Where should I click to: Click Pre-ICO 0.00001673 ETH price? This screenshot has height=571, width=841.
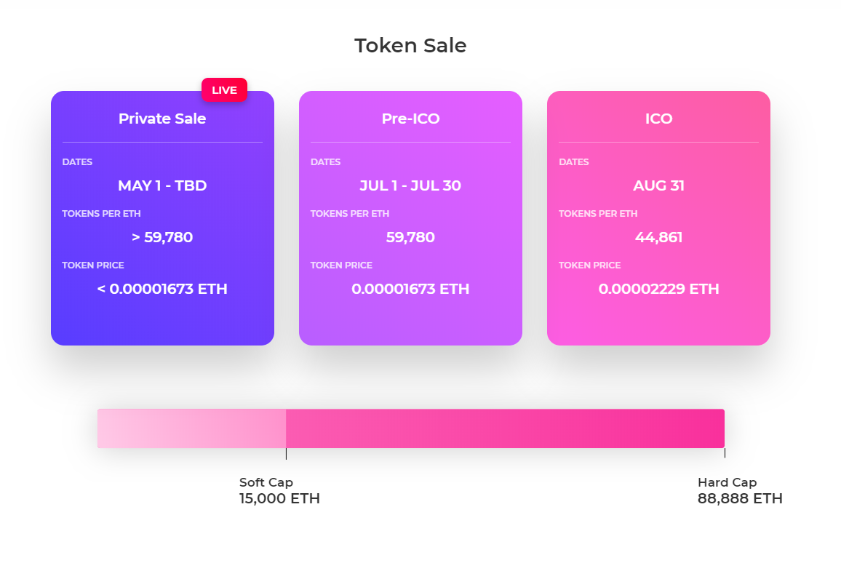pyautogui.click(x=410, y=289)
